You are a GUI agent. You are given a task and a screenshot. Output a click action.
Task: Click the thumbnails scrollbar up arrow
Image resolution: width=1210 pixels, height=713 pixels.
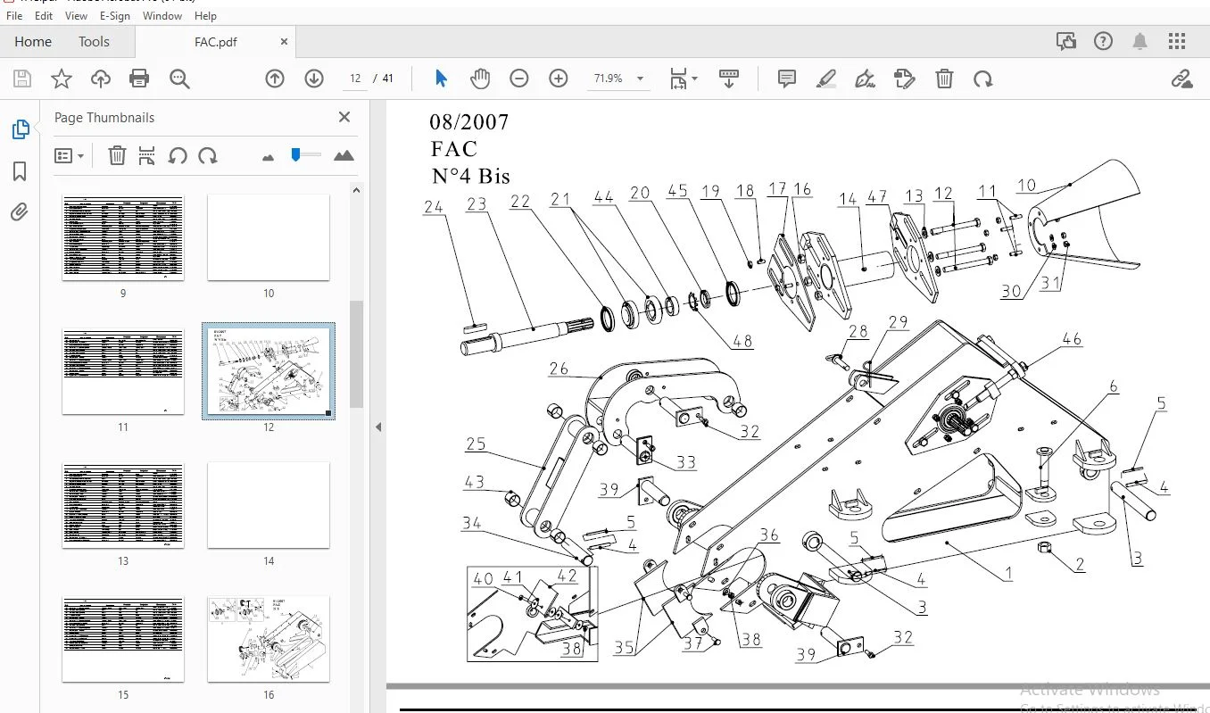click(356, 190)
